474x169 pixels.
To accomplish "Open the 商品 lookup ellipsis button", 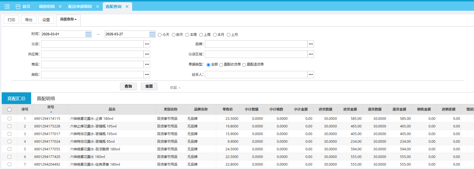I will [x=147, y=64].
